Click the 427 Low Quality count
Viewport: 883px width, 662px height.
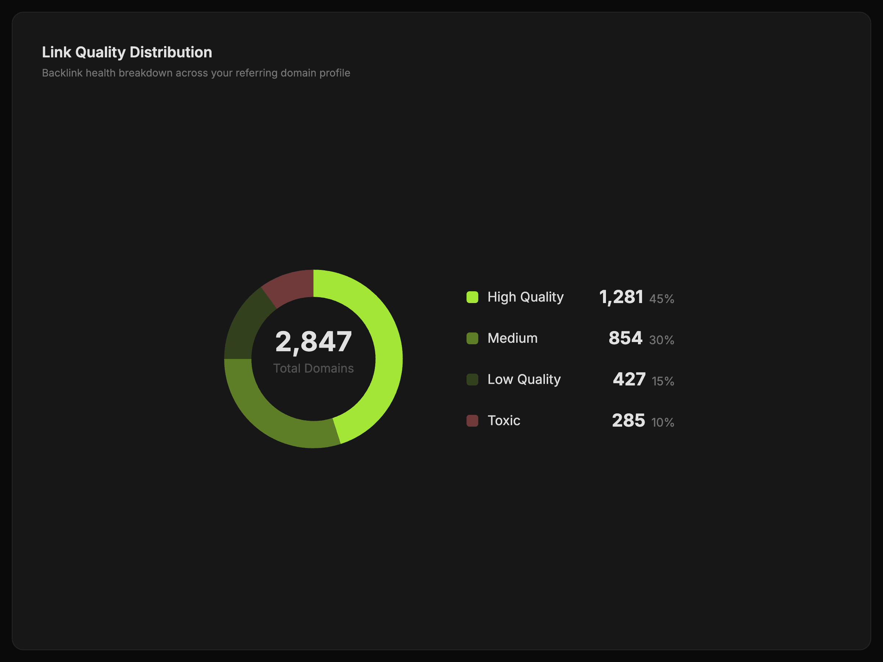(x=629, y=380)
